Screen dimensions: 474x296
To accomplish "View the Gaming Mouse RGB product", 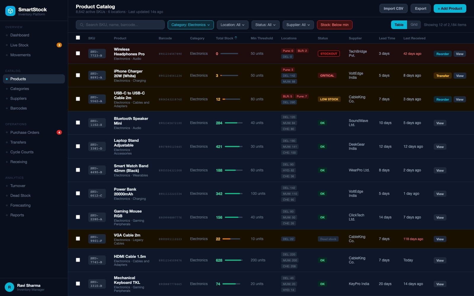I will click(440, 218).
